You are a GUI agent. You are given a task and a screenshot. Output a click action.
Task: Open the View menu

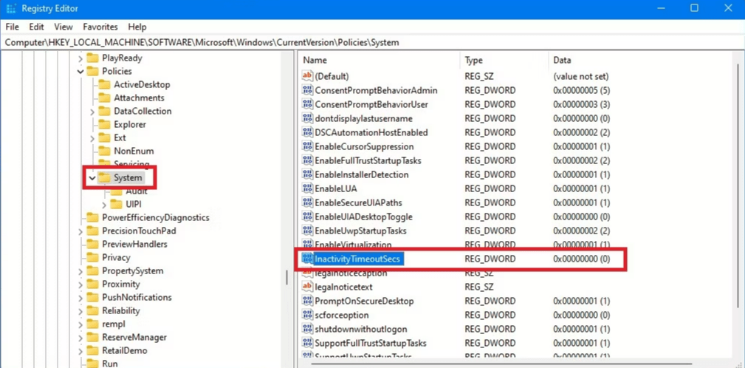tap(63, 27)
